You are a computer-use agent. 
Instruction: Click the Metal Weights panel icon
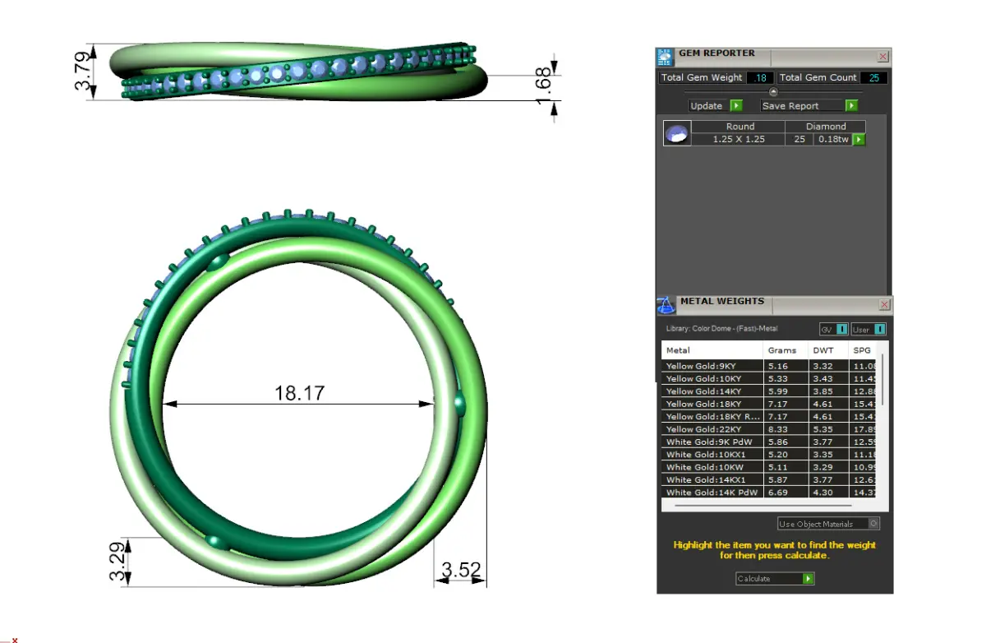[666, 305]
